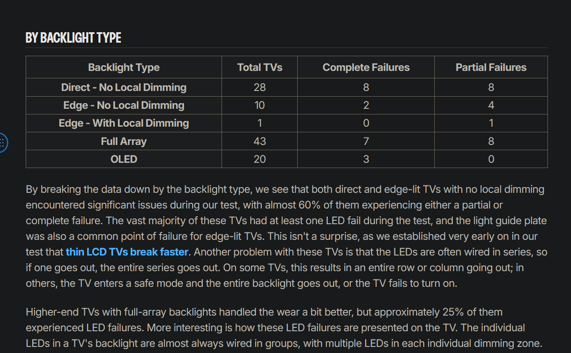Screen dimensions: 571x353
Task: Click the "Complete Failures" column header
Action: point(366,67)
